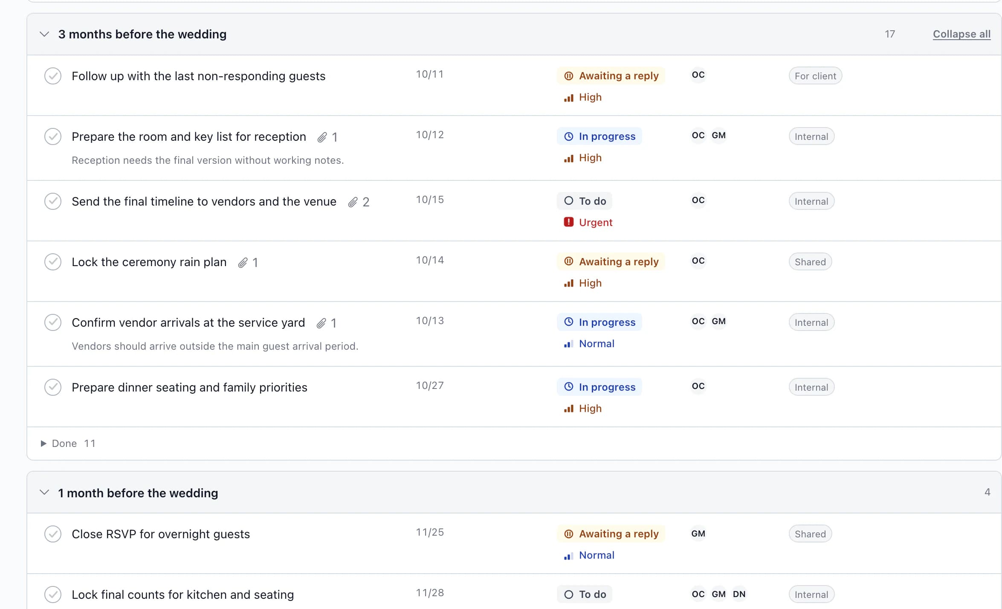The height and width of the screenshot is (609, 1002).
Task: Click the Shared tag on Close RSVP task
Action: (810, 534)
